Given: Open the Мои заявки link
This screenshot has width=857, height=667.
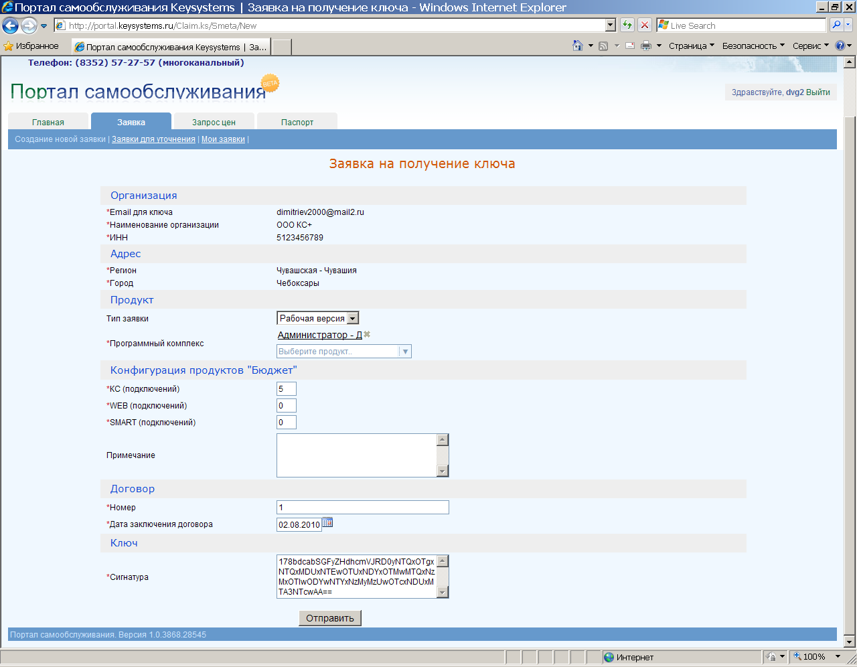Looking at the screenshot, I should click(x=223, y=139).
